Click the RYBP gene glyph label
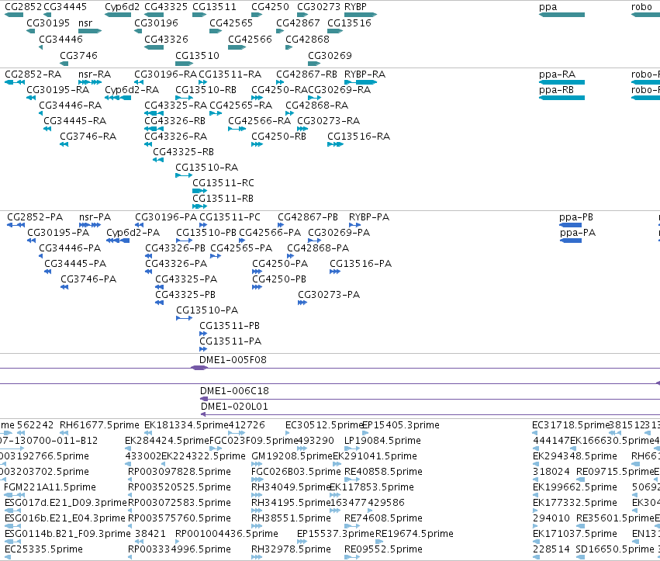The image size is (660, 561). [x=355, y=7]
